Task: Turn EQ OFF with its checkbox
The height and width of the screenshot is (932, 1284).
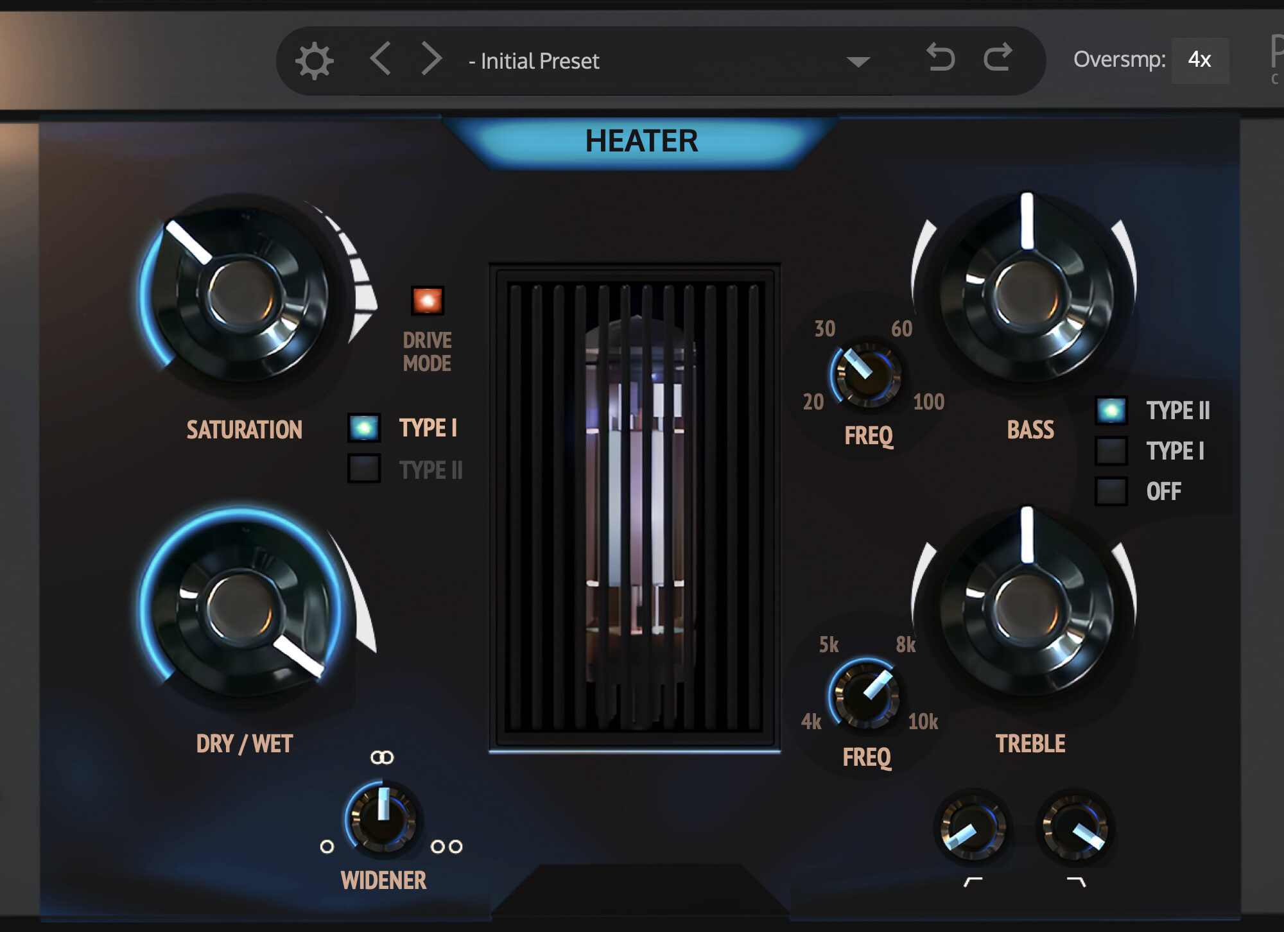Action: (x=1111, y=492)
